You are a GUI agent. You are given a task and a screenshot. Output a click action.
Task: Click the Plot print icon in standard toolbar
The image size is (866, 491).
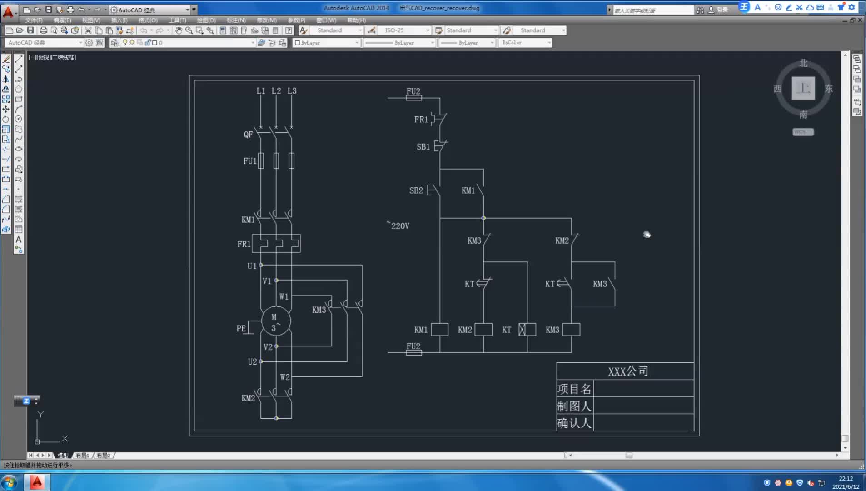pyautogui.click(x=44, y=30)
